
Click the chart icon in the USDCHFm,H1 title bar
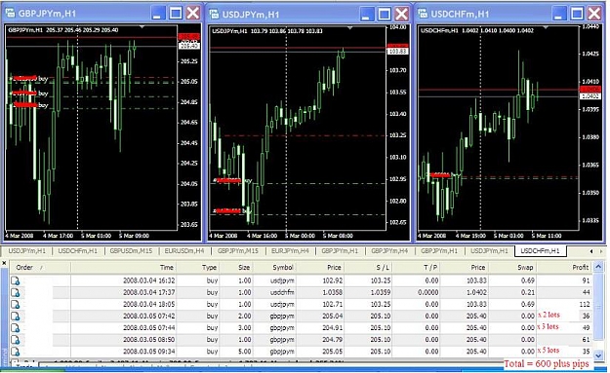423,14
